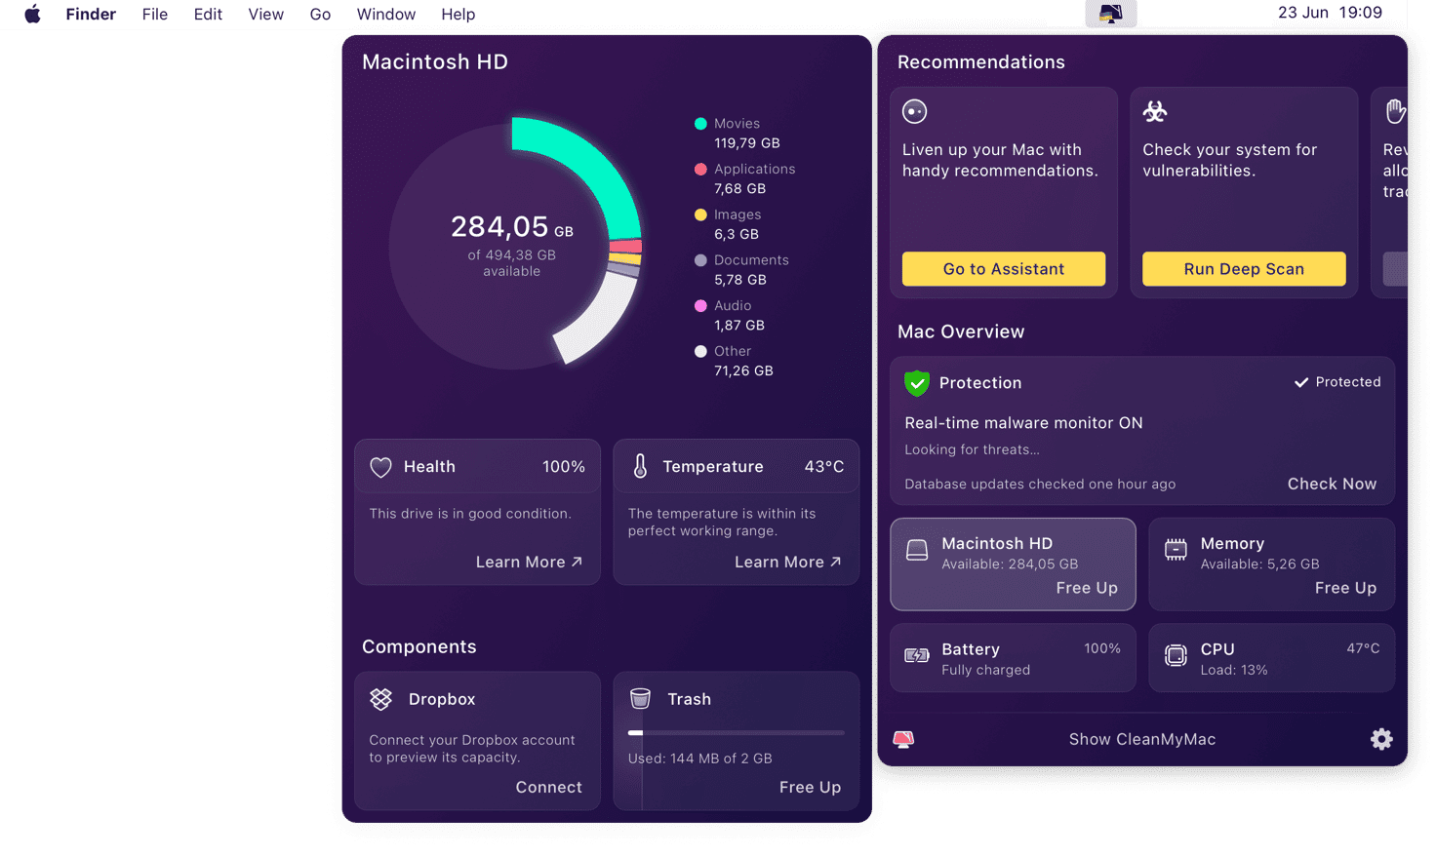Click the thermometer icon in Temperature card
The image size is (1436, 856).
click(x=640, y=466)
